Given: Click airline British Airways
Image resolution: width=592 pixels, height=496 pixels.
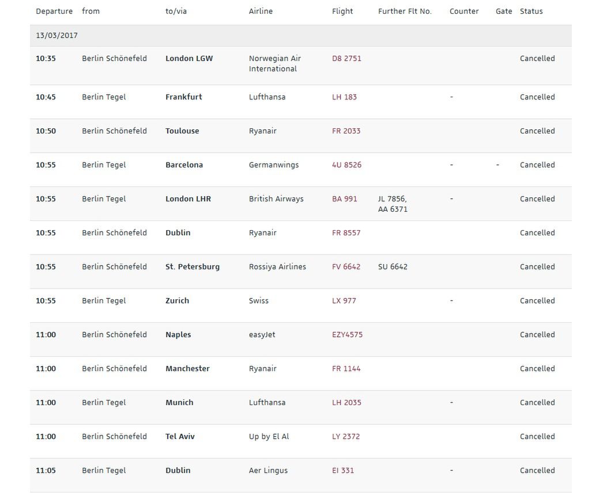Looking at the screenshot, I should (276, 199).
